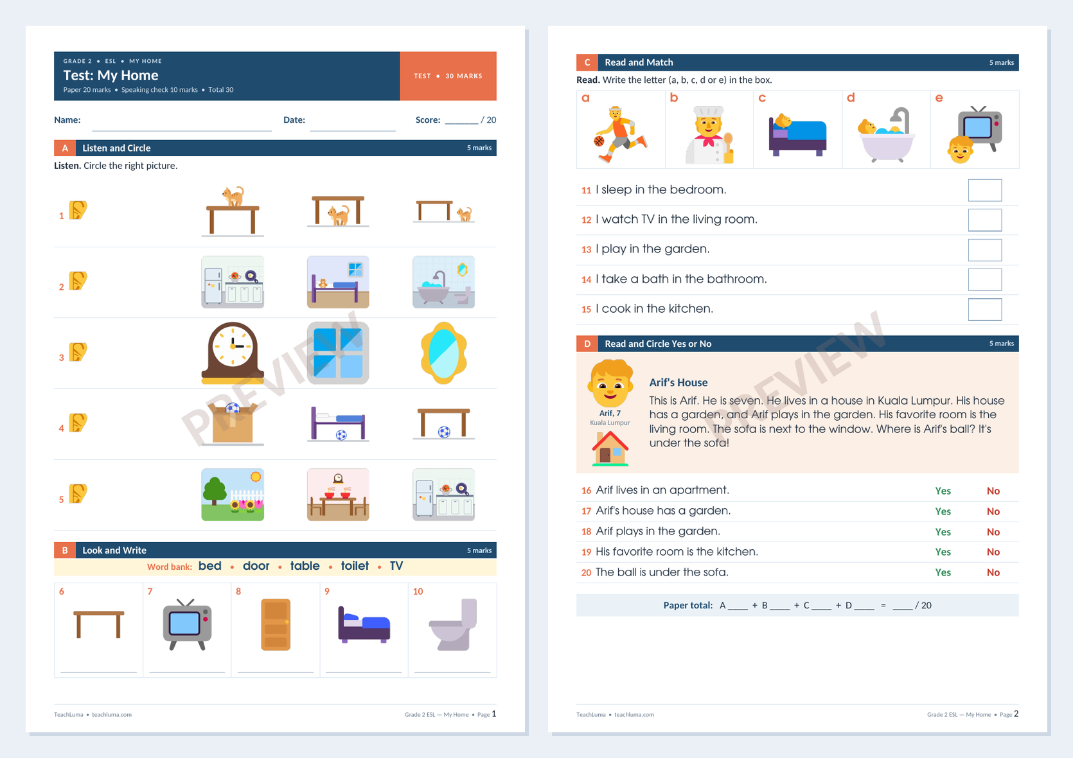This screenshot has height=758, width=1073.
Task: Select the bedroom picture in question 2
Action: click(x=338, y=282)
